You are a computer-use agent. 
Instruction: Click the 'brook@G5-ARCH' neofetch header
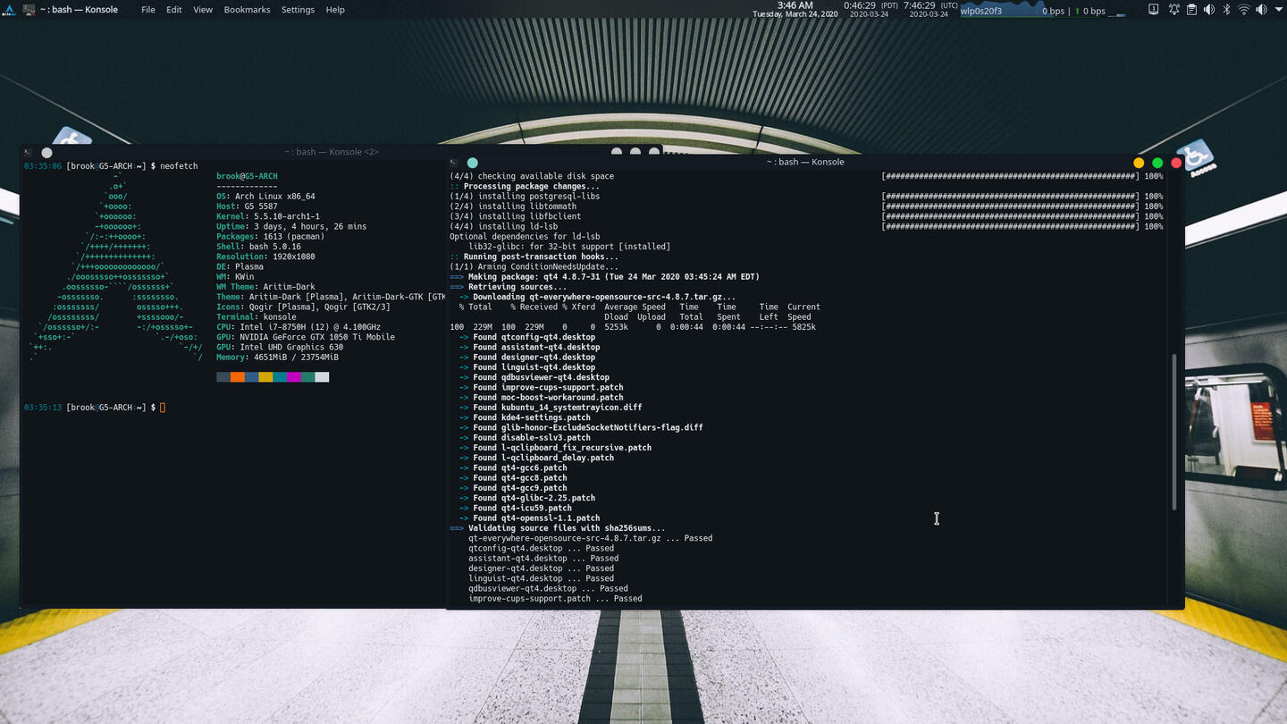(x=247, y=176)
